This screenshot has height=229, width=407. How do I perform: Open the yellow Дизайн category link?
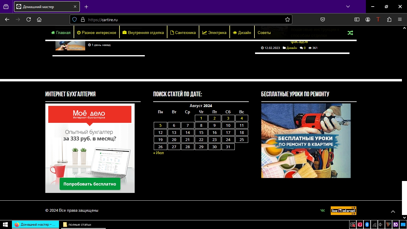coord(292,48)
